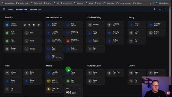Open the assist chat icon

pos(160,9)
